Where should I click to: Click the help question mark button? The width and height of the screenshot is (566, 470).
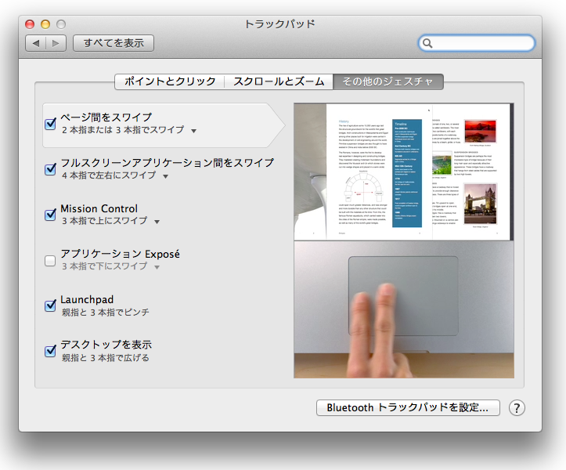517,408
